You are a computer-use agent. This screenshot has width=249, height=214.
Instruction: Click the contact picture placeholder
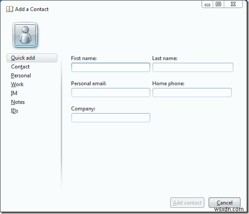pos(25,35)
